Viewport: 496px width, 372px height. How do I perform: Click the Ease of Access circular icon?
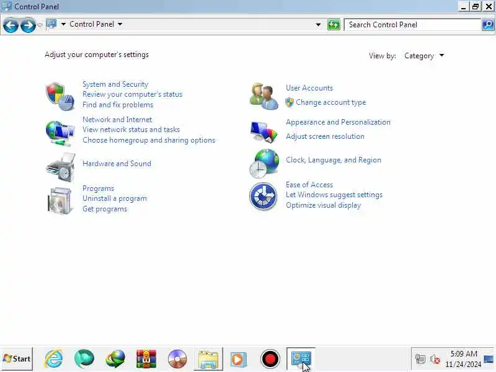(x=263, y=197)
